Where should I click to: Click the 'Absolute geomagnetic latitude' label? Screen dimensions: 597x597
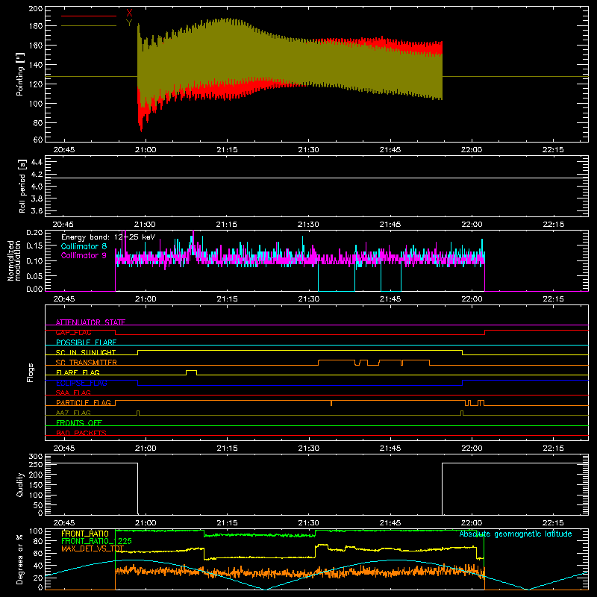[516, 534]
